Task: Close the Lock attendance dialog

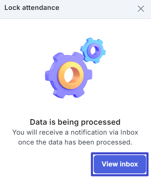Action: (141, 9)
